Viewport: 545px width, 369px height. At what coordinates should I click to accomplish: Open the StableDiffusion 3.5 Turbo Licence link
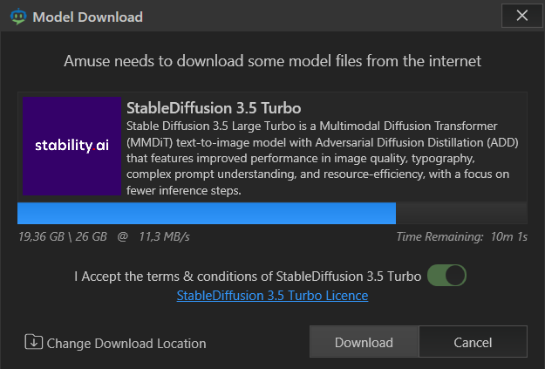272,295
